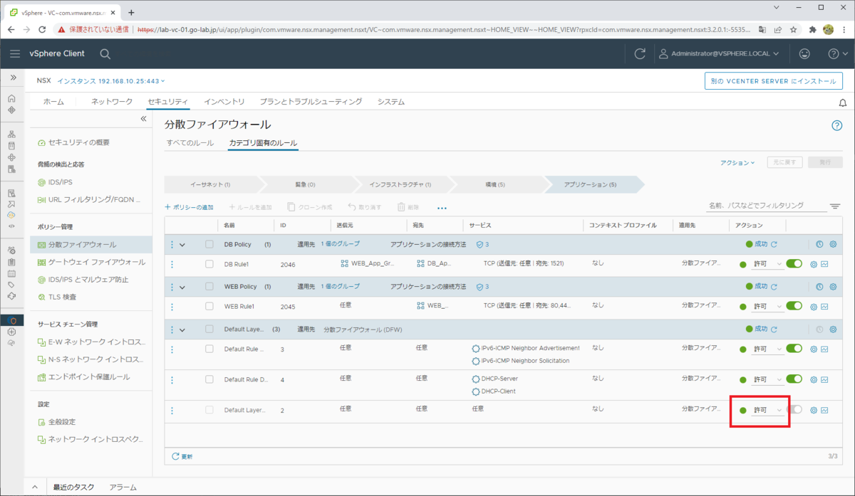
Task: Select IDS/IPS in sidebar
Action: coord(61,182)
